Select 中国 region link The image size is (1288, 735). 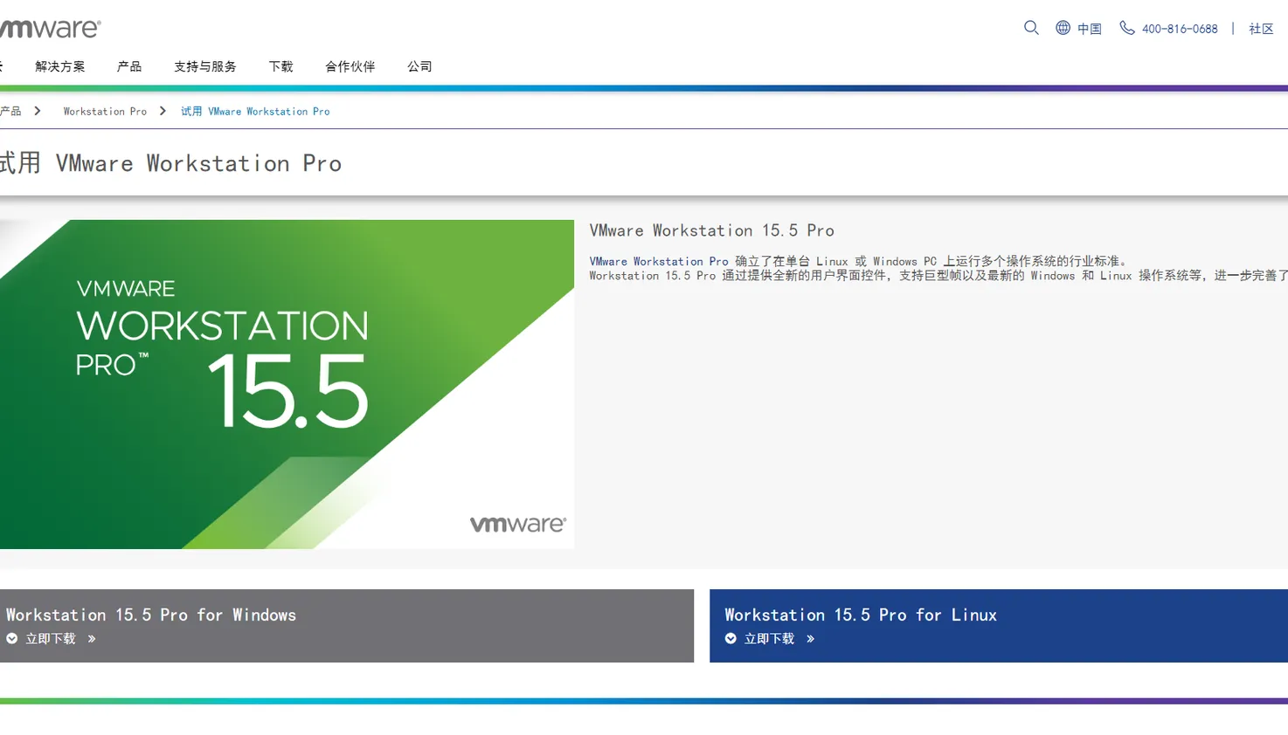click(1090, 29)
